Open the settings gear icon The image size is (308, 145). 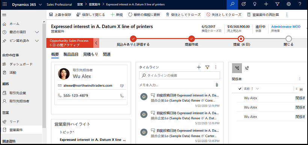click(288, 4)
